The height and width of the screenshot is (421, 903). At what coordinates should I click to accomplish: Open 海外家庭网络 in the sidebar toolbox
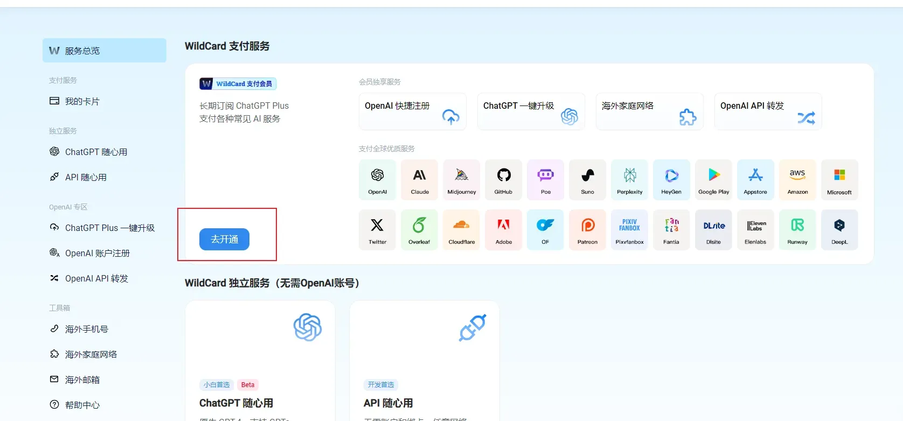tap(105, 354)
